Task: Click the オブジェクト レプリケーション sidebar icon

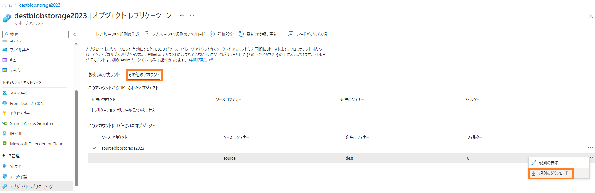Action: pyautogui.click(x=5, y=186)
